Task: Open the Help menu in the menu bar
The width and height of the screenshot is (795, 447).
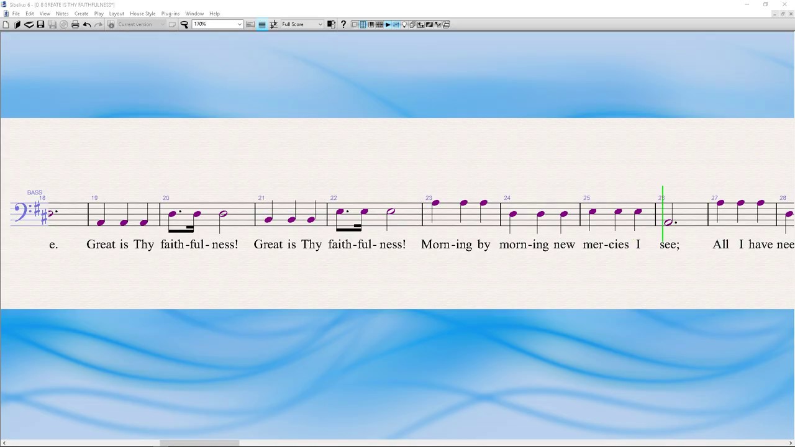Action: point(214,14)
